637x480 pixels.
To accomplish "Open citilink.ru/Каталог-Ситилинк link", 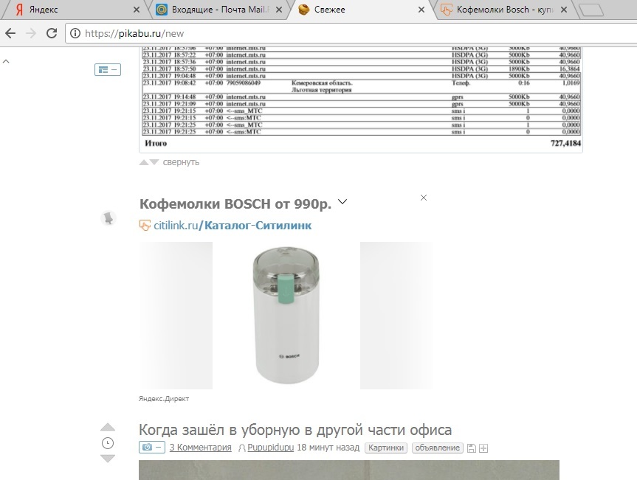I will tap(233, 225).
